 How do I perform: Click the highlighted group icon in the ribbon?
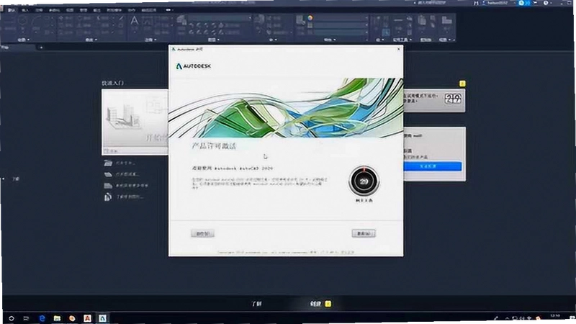pyautogui.click(x=385, y=32)
